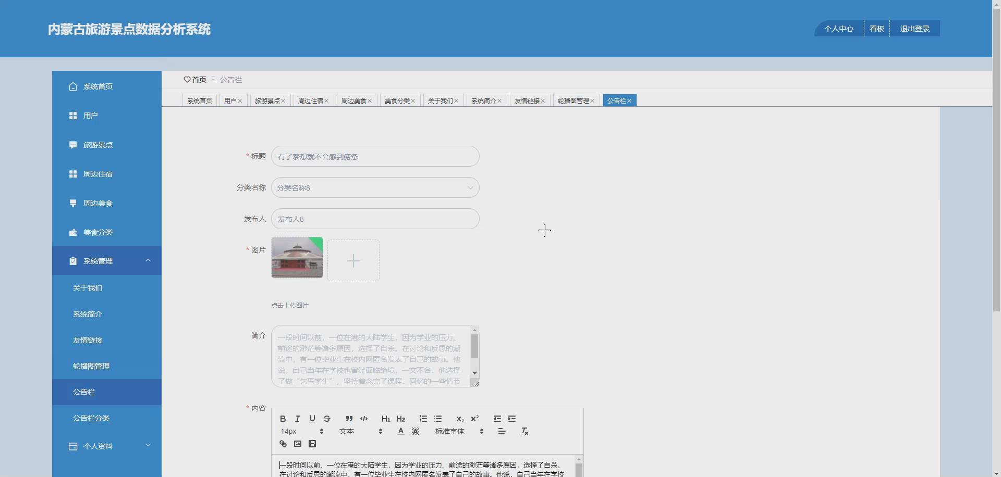Open 个人中心 in the top bar
The image size is (1001, 477).
click(x=839, y=29)
